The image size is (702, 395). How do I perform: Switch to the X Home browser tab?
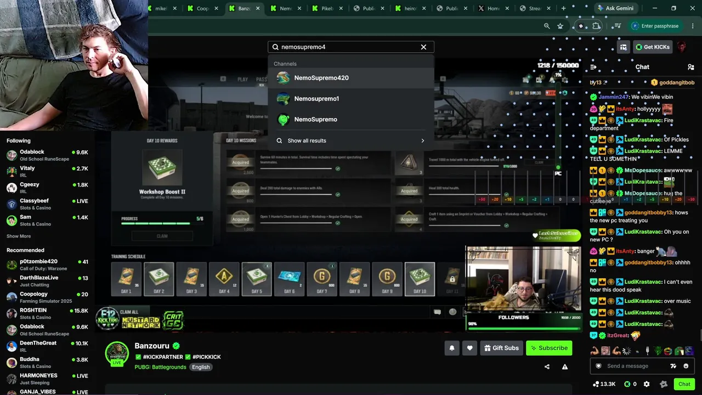click(x=494, y=8)
